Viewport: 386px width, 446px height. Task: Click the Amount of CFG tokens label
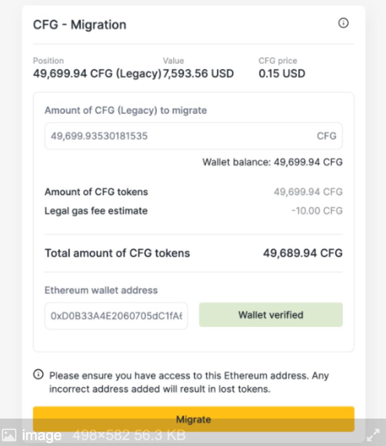coord(96,192)
